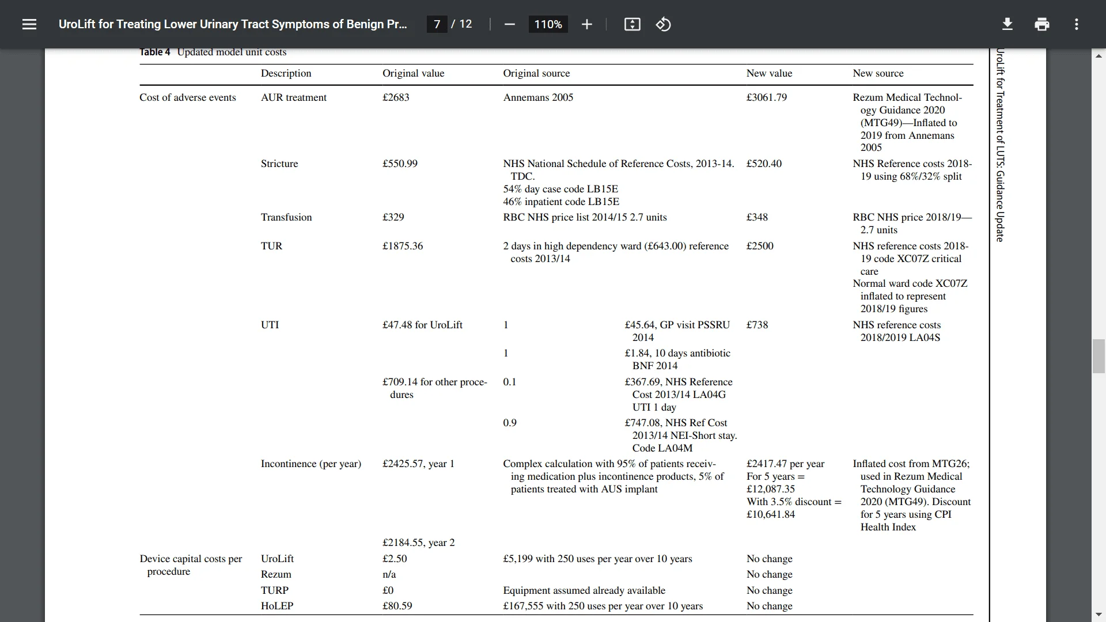Click the £520.40 new value
Image resolution: width=1106 pixels, height=622 pixels.
tap(764, 164)
